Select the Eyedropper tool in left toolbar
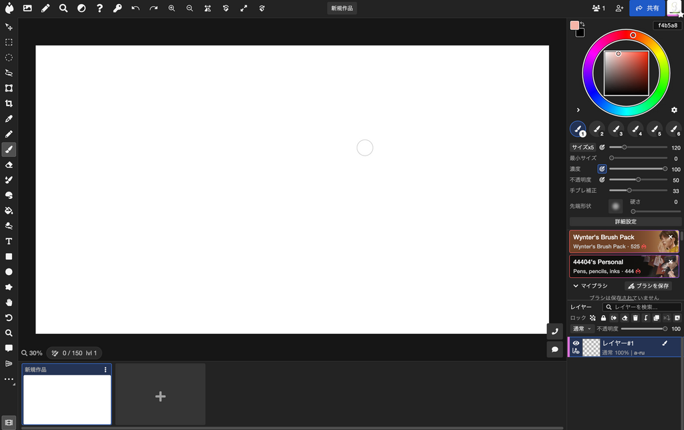The width and height of the screenshot is (684, 430). [9, 119]
